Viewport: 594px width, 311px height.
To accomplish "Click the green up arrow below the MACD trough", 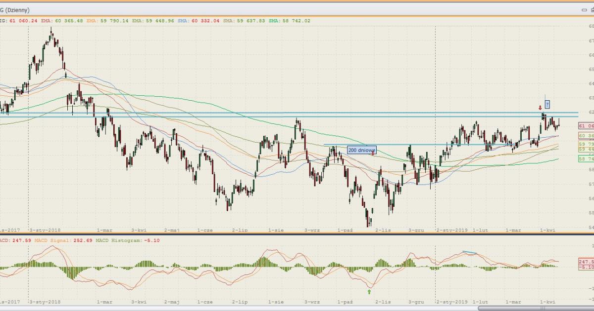I will [x=369, y=292].
